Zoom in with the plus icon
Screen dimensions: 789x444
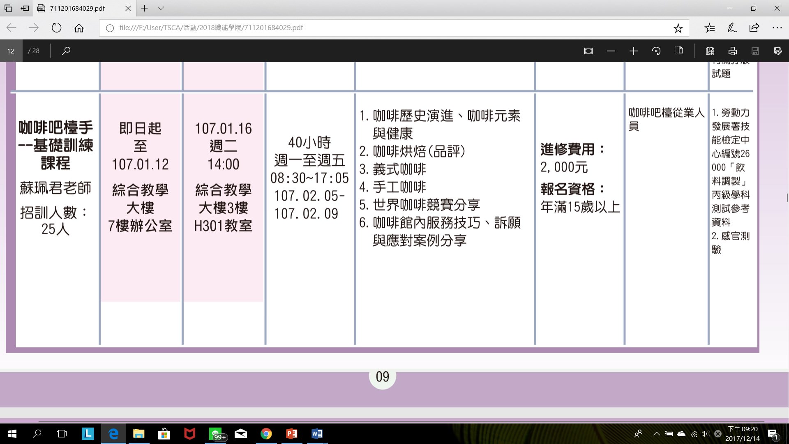click(633, 51)
